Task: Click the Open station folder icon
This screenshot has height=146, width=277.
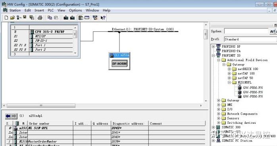Action: pos(12,18)
